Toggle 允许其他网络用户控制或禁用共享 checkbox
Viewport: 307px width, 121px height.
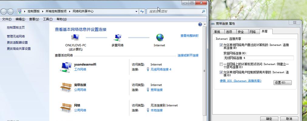pos(221,72)
